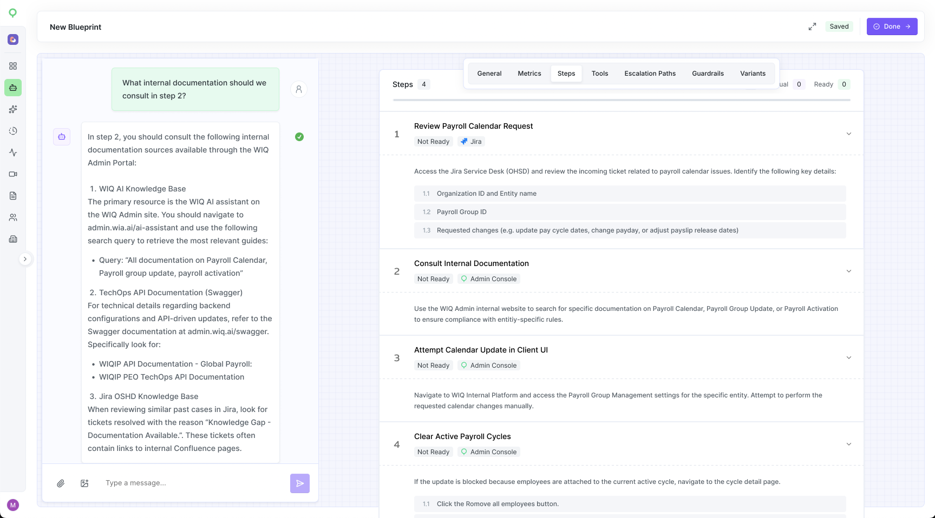Collapse step 4 Clear Active Payroll Cycles
Viewport: 935px width, 518px height.
pyautogui.click(x=849, y=444)
